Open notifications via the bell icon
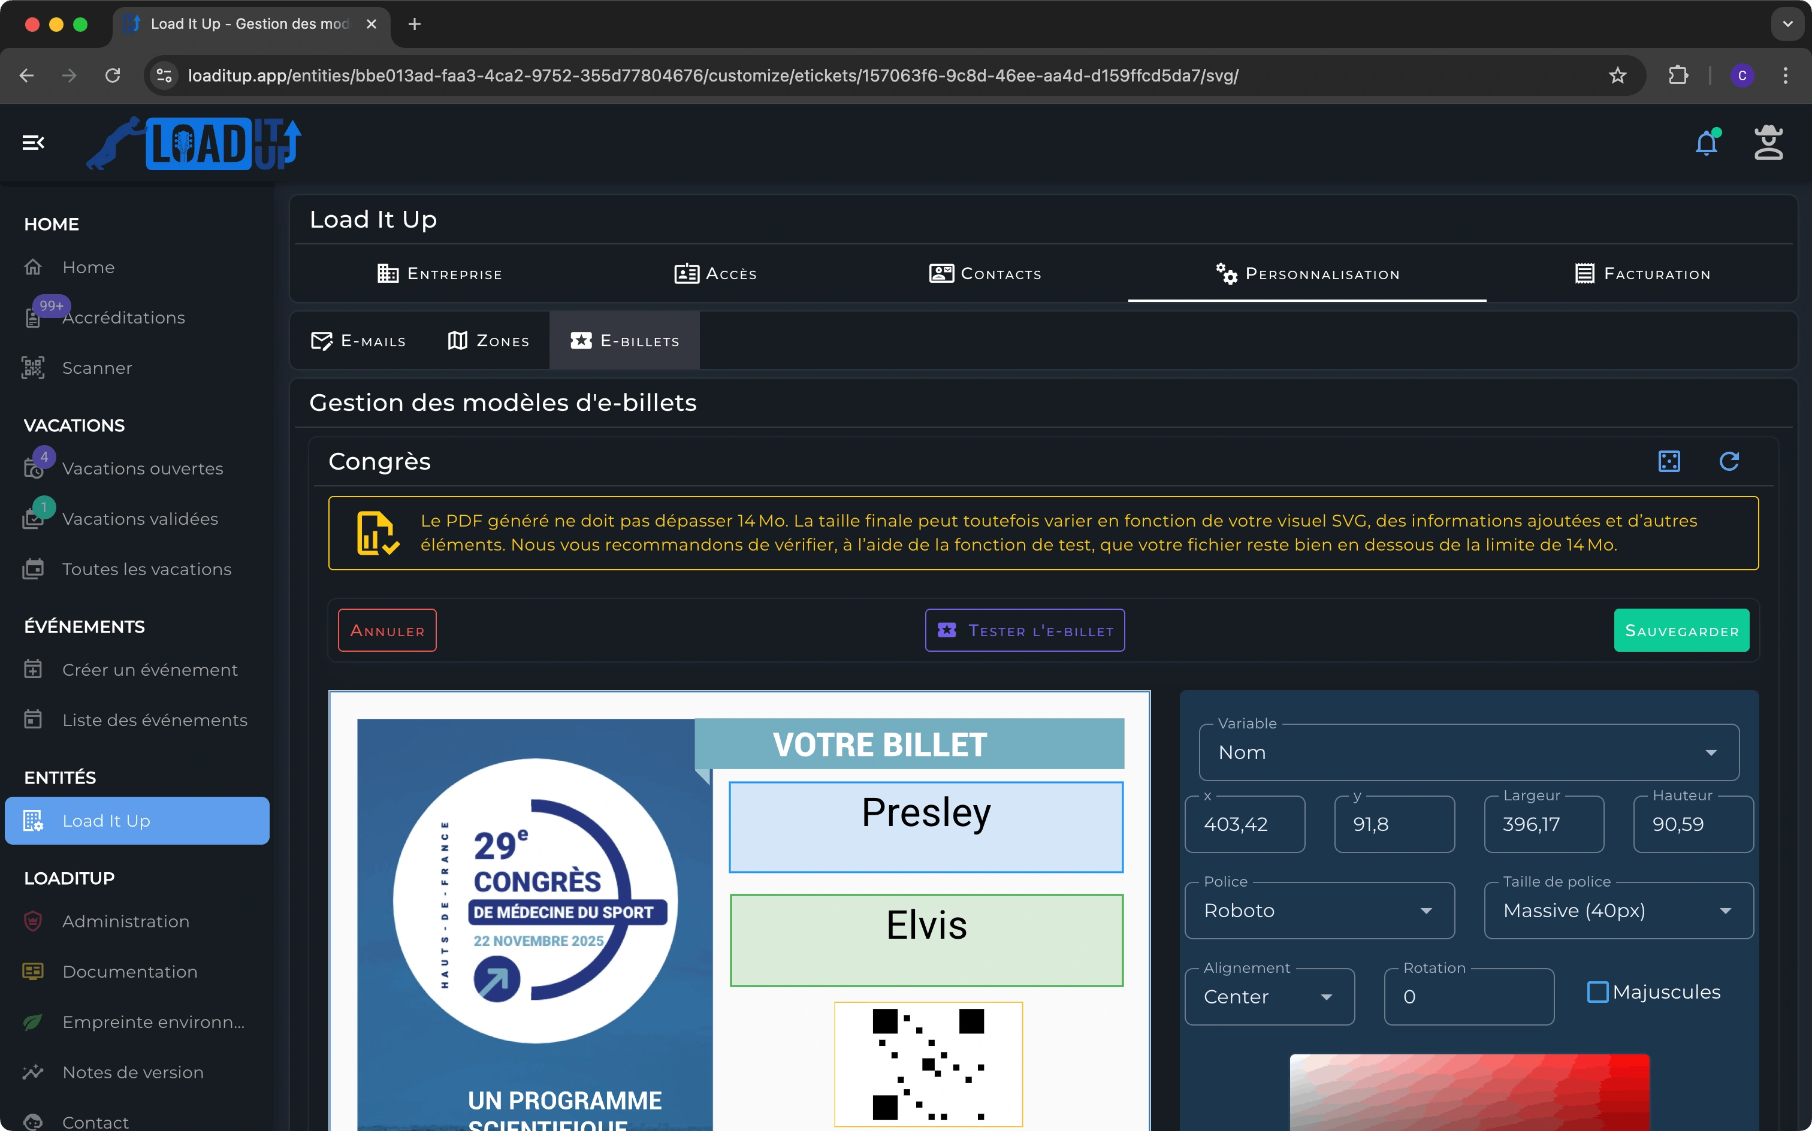This screenshot has width=1812, height=1131. coord(1707,142)
